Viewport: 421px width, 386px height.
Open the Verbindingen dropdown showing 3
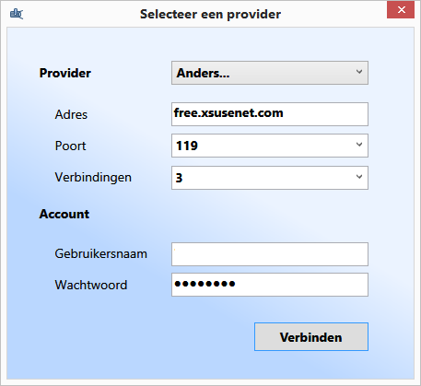point(270,178)
